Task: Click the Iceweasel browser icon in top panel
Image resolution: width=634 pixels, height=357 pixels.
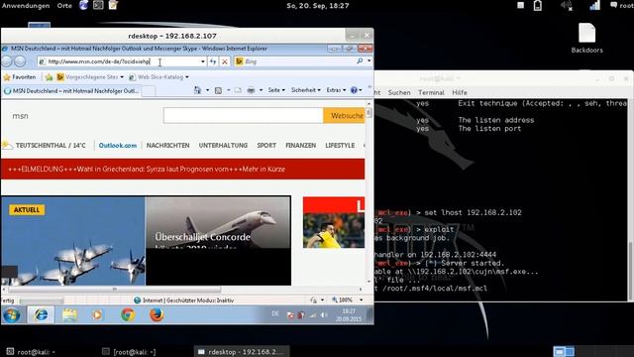Action: coord(83,5)
